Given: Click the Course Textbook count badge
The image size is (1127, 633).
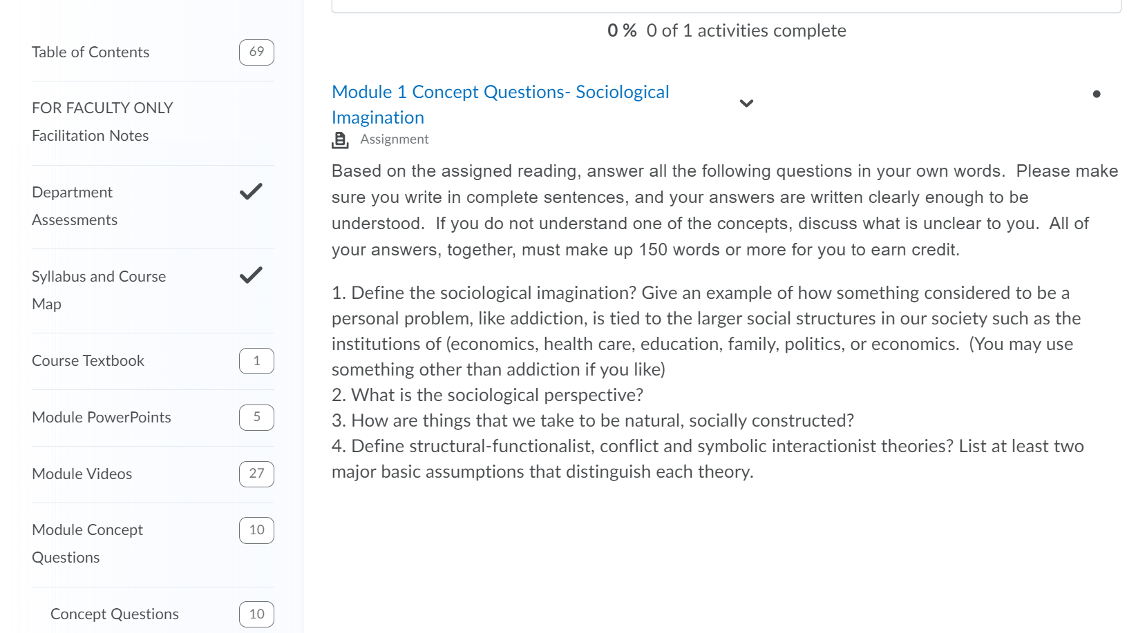Looking at the screenshot, I should point(256,361).
